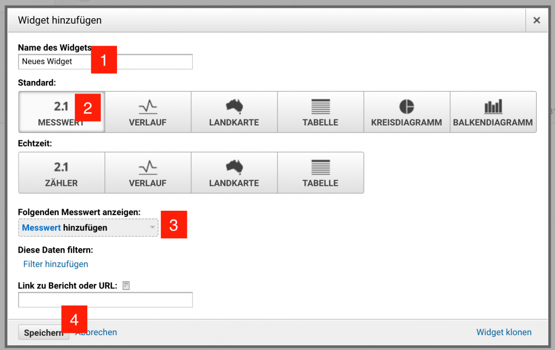Click the Name des Widgets field

pyautogui.click(x=106, y=62)
